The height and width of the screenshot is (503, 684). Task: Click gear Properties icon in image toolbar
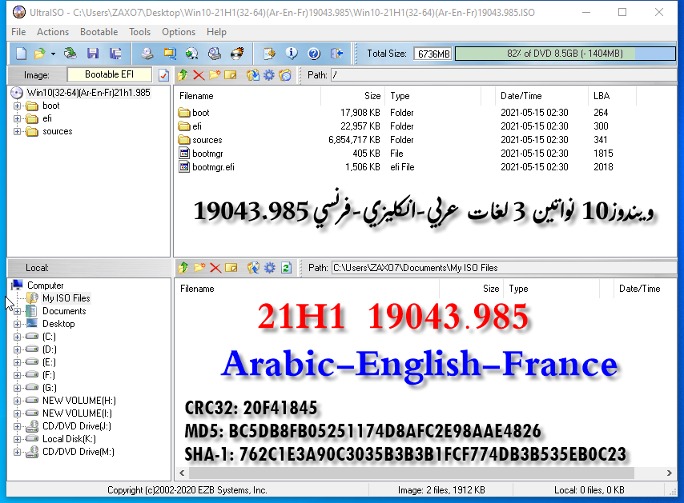[x=269, y=75]
